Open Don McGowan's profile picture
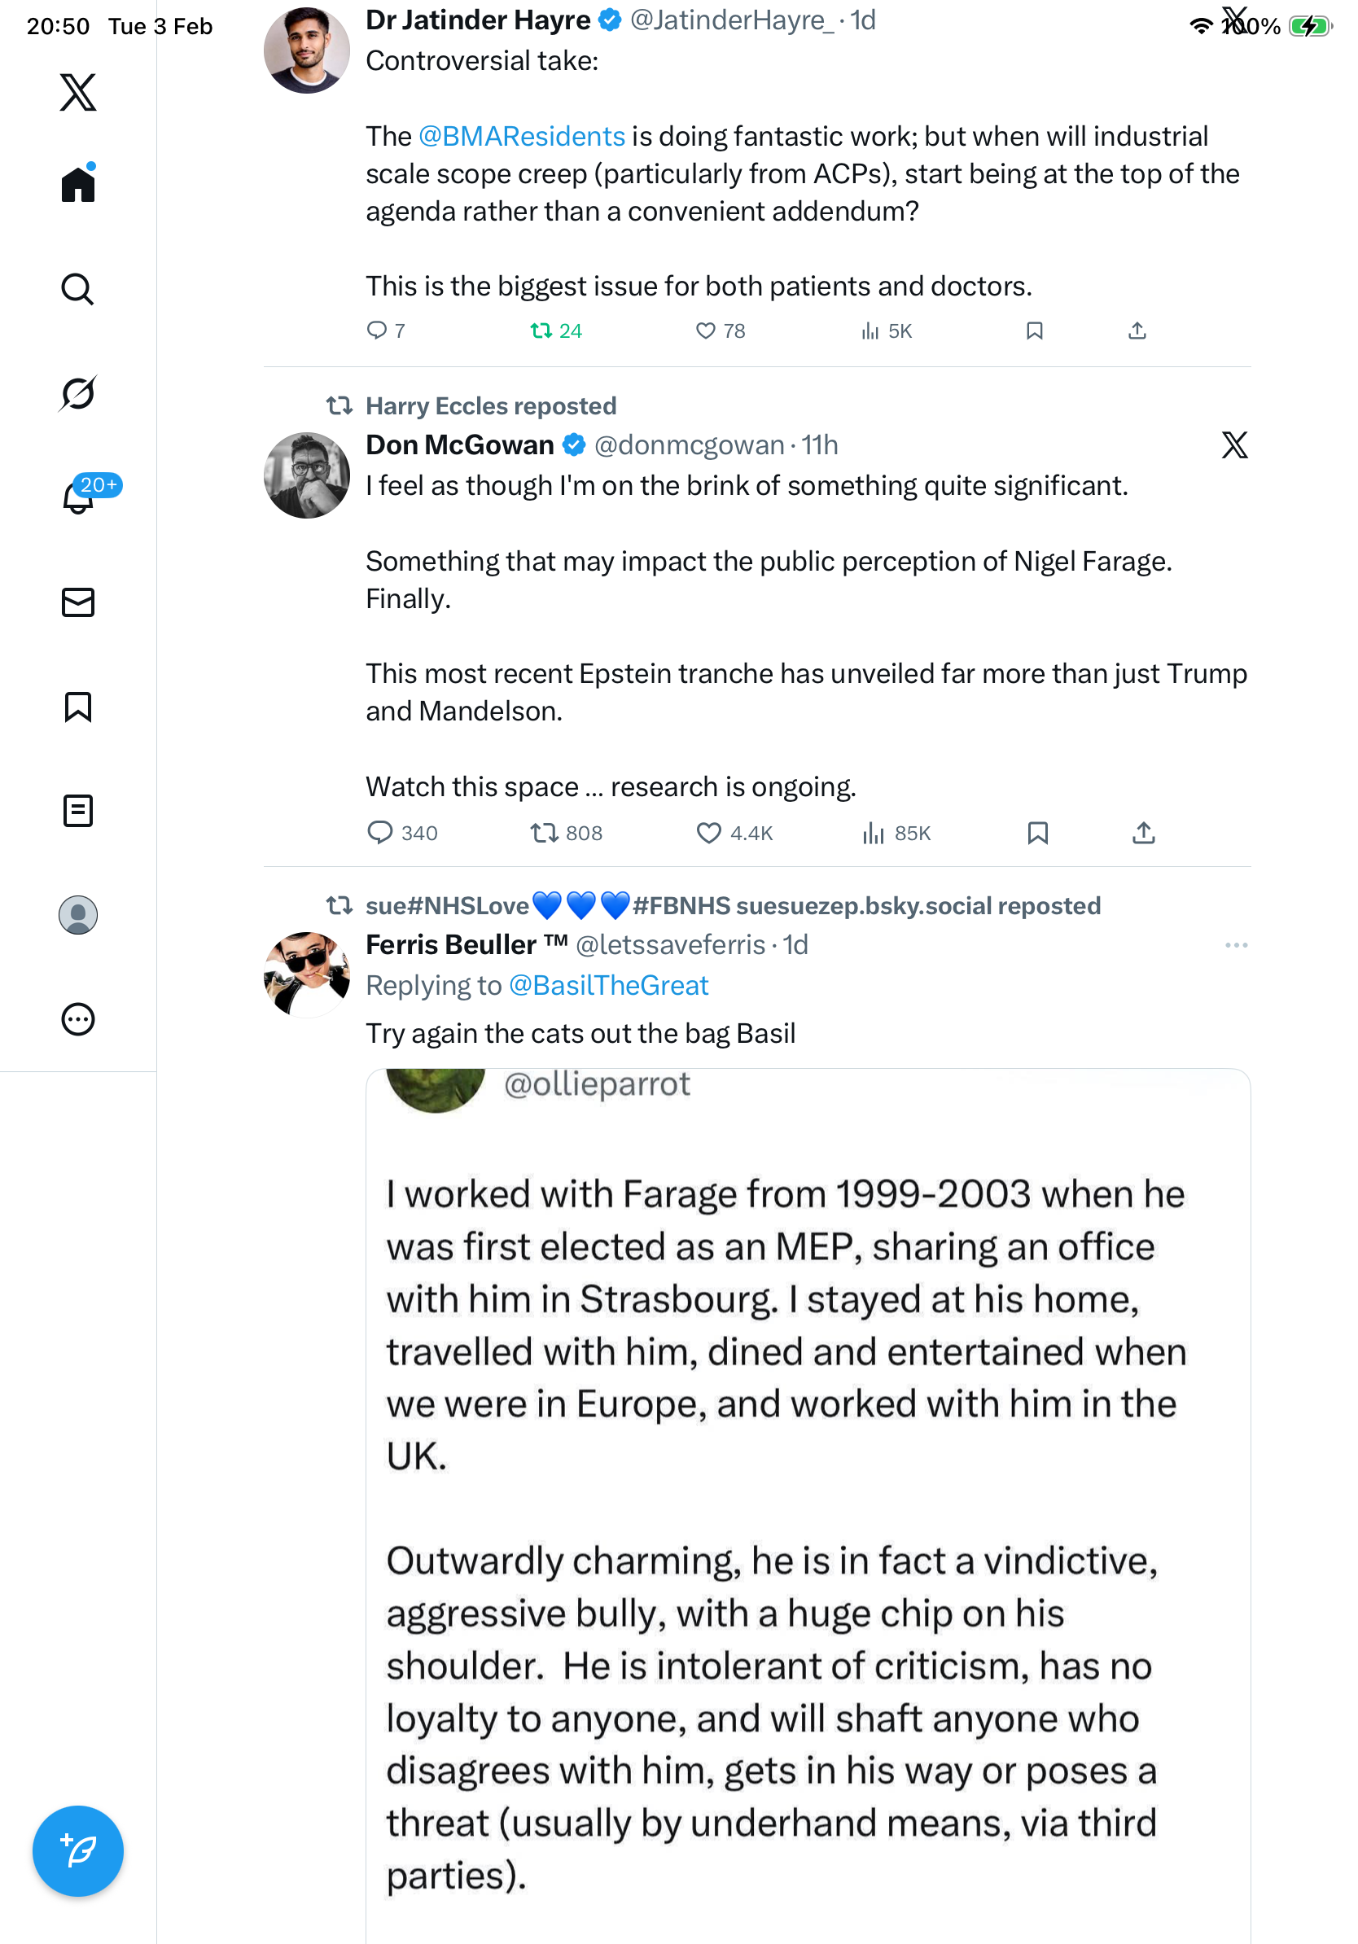The image size is (1358, 1944). [x=306, y=476]
